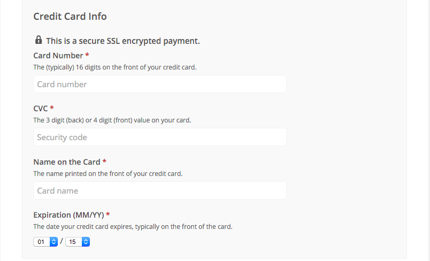Click into the Security code field
This screenshot has height=261, width=430.
pos(159,137)
